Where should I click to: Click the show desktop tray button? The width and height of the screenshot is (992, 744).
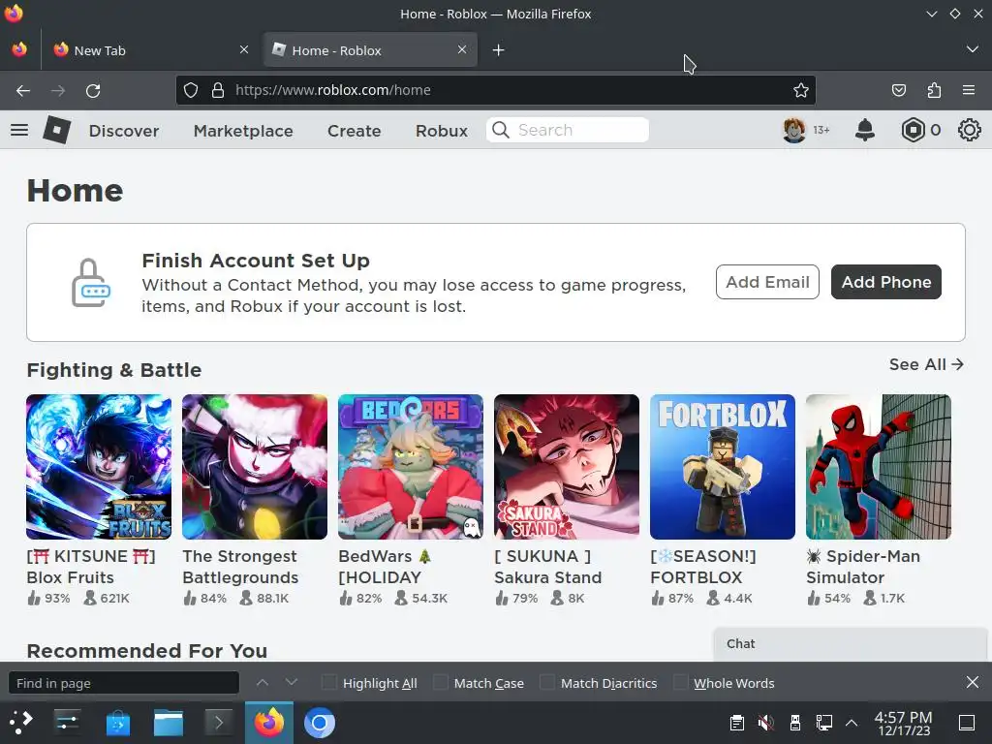point(967,723)
